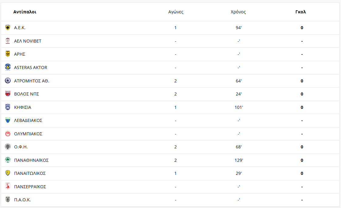Click the ΑΤΡΟΜΗΤΟΣ ΑΘ. star logo
341x208 pixels.
click(x=8, y=81)
